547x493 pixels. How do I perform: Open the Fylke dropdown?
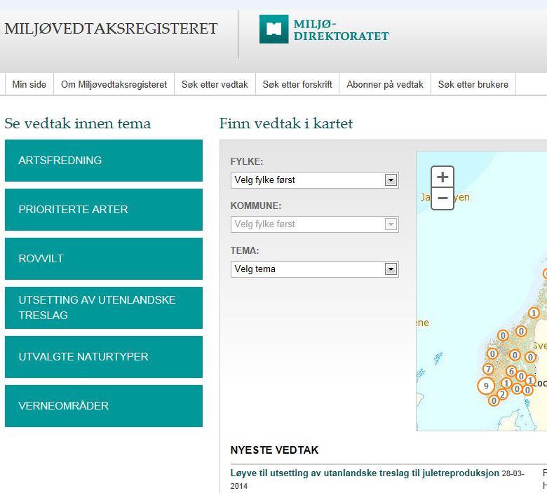[x=314, y=180]
